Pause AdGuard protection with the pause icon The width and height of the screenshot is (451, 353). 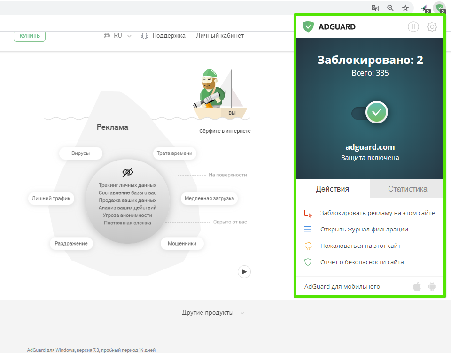pyautogui.click(x=413, y=27)
